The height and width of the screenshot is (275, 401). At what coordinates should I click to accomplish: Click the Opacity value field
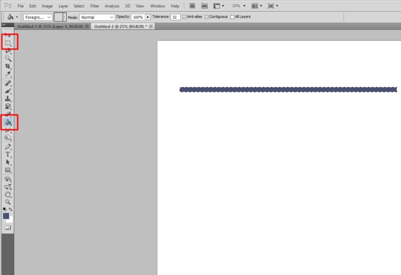pyautogui.click(x=138, y=17)
